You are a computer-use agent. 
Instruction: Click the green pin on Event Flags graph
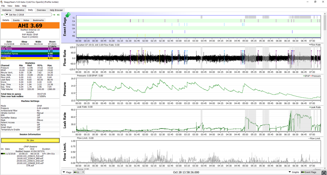pos(68,15)
